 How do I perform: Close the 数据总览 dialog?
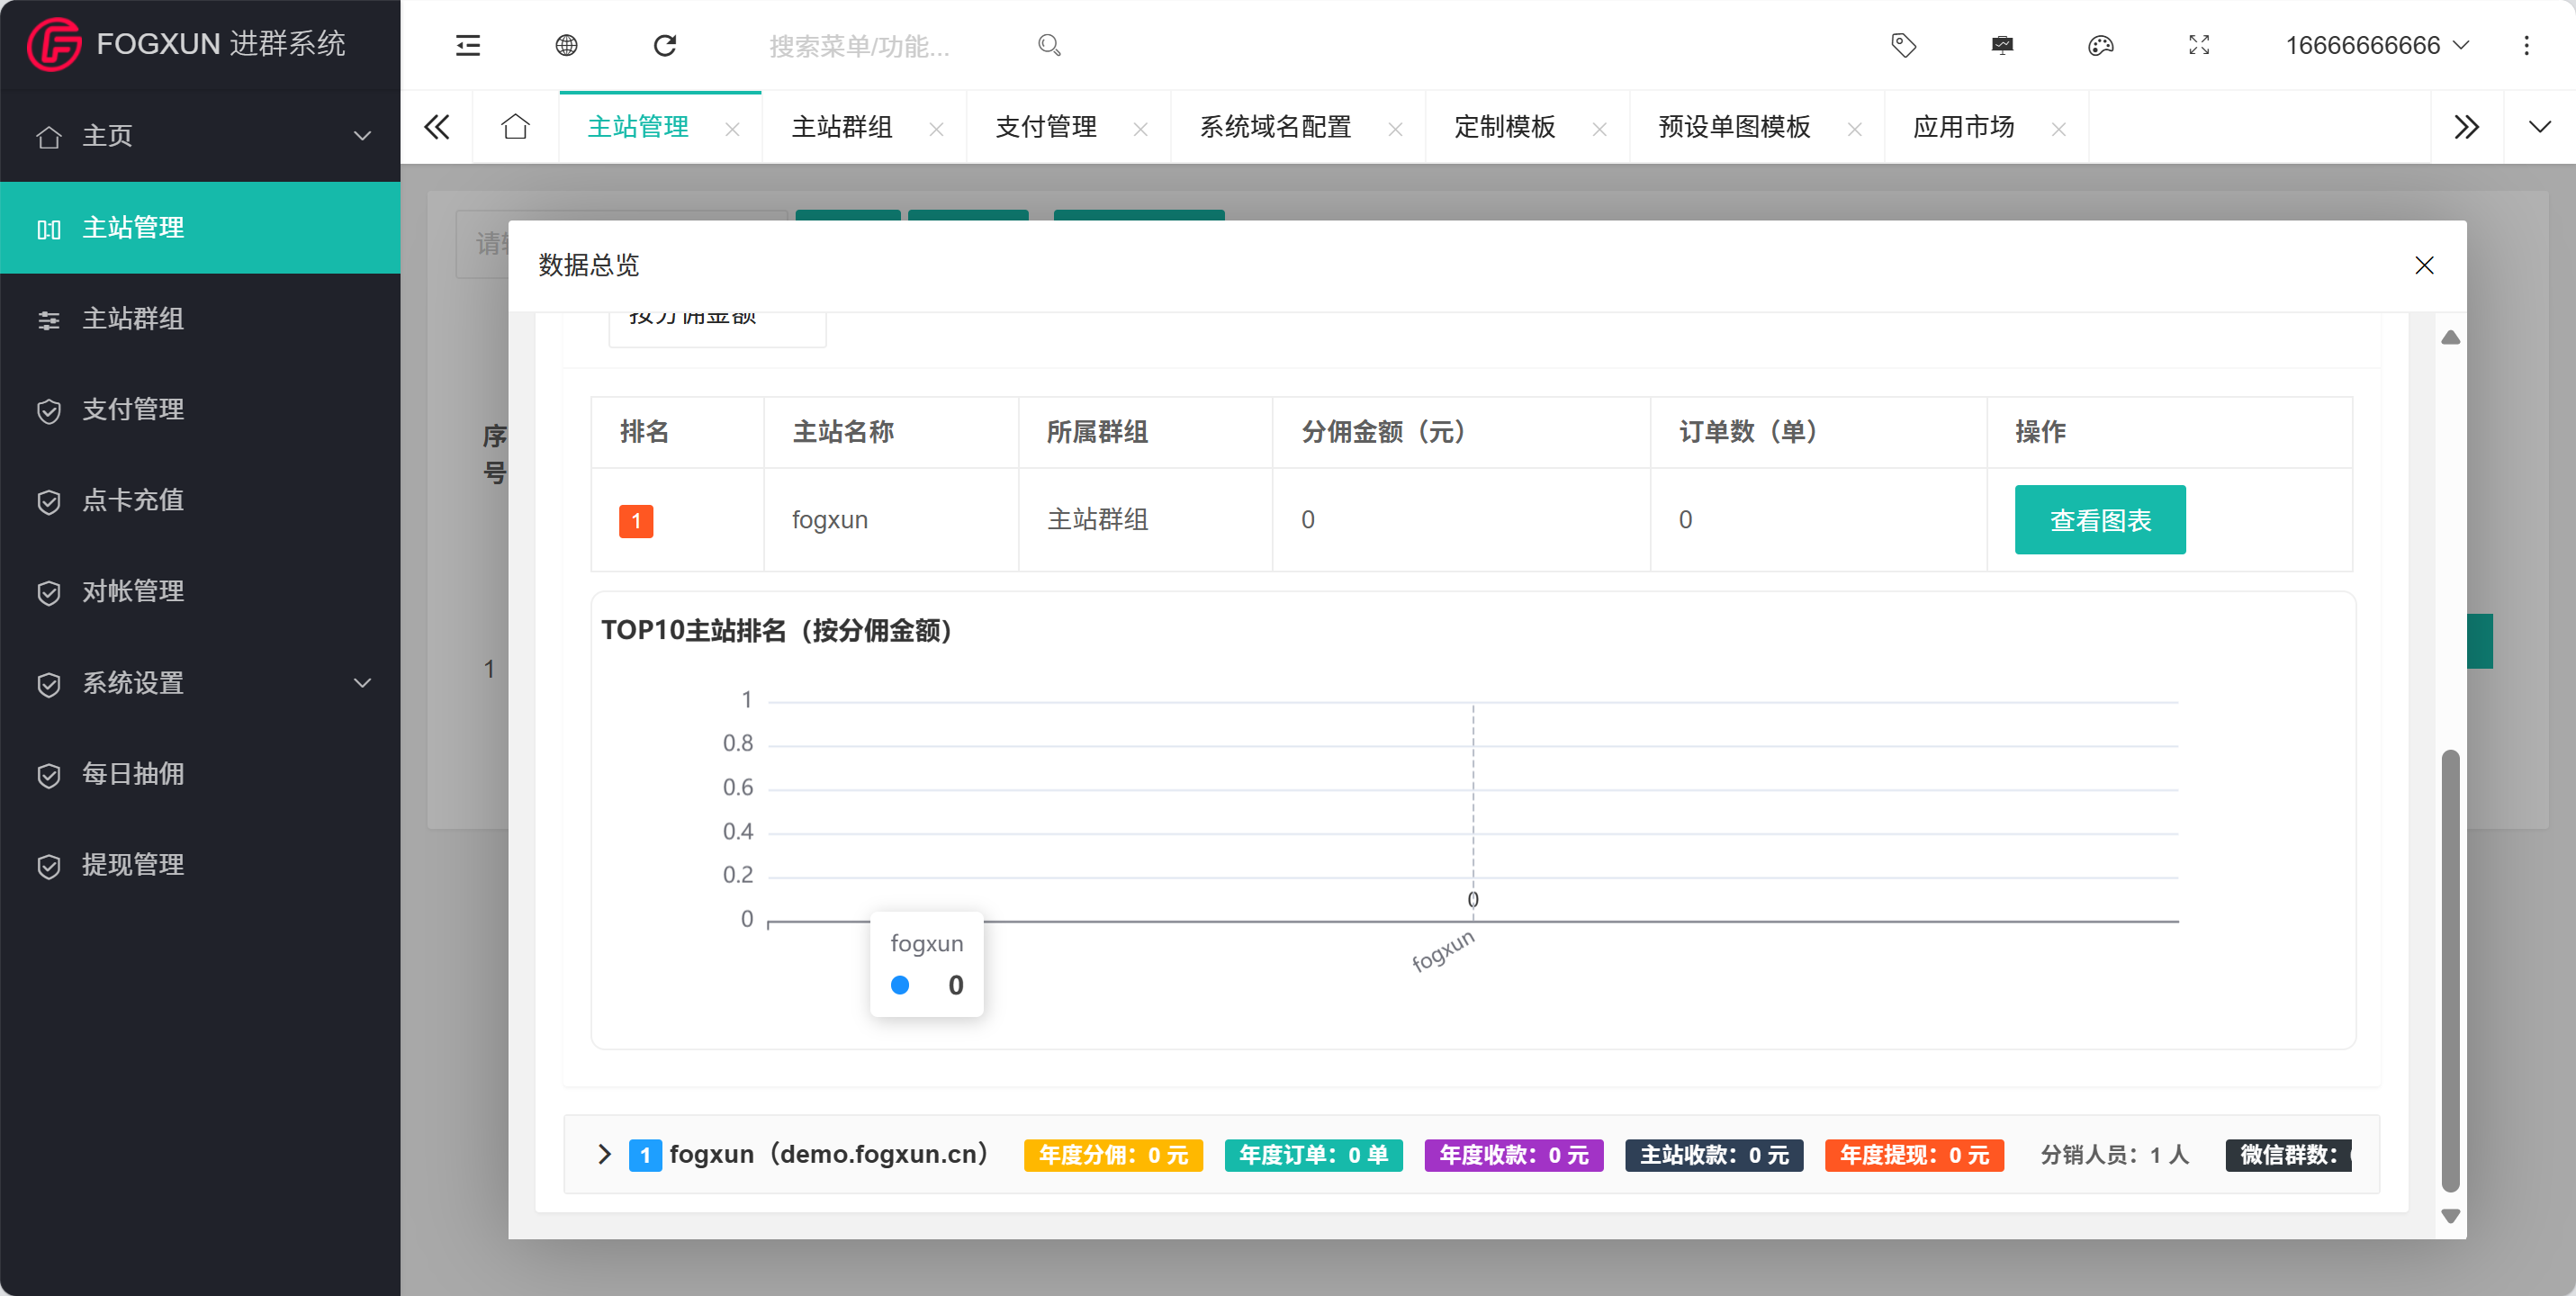(x=2424, y=265)
